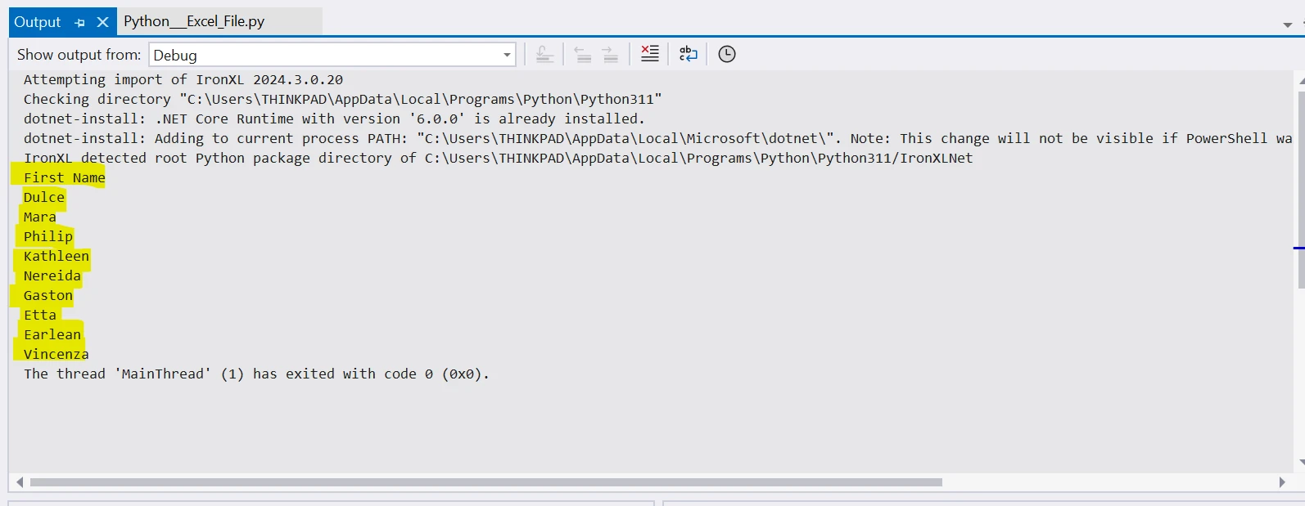Switch to the Python__Excel_File.py tab

click(x=194, y=21)
